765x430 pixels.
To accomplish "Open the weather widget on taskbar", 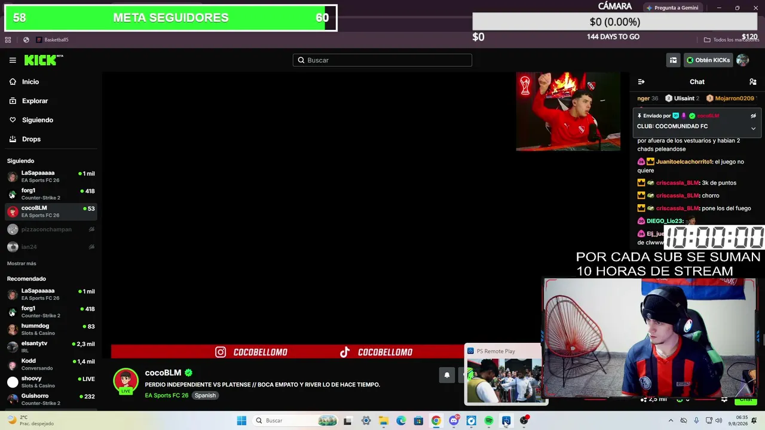I will coord(30,420).
